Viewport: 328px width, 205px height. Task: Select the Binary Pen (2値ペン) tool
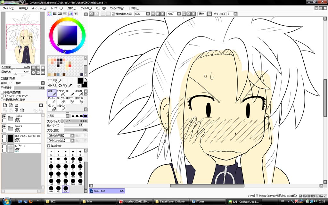point(61,108)
